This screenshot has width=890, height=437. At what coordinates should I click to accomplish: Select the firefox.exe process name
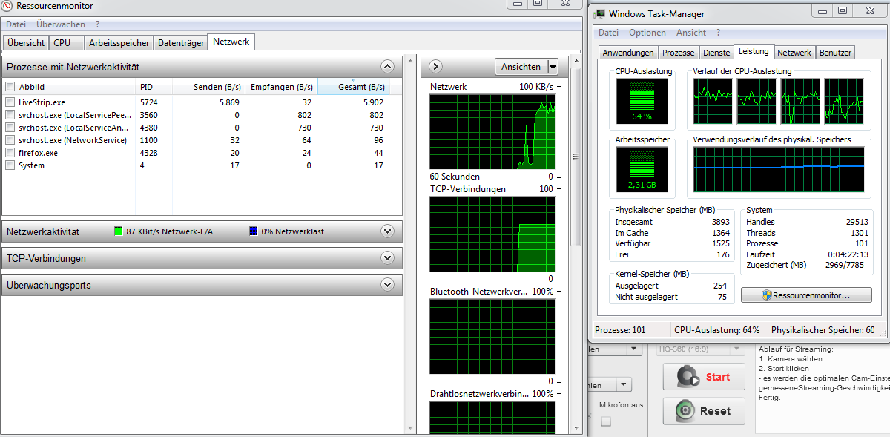click(38, 153)
